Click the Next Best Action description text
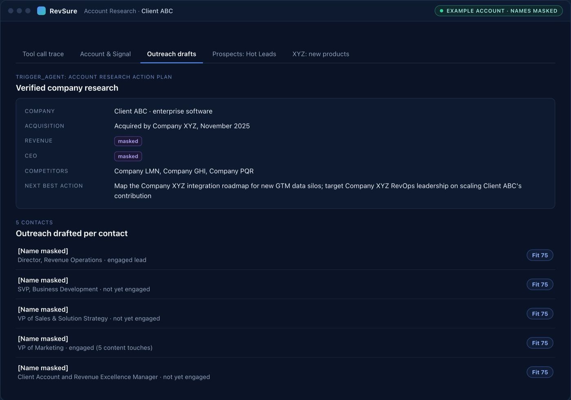The width and height of the screenshot is (571, 400). pyautogui.click(x=318, y=190)
